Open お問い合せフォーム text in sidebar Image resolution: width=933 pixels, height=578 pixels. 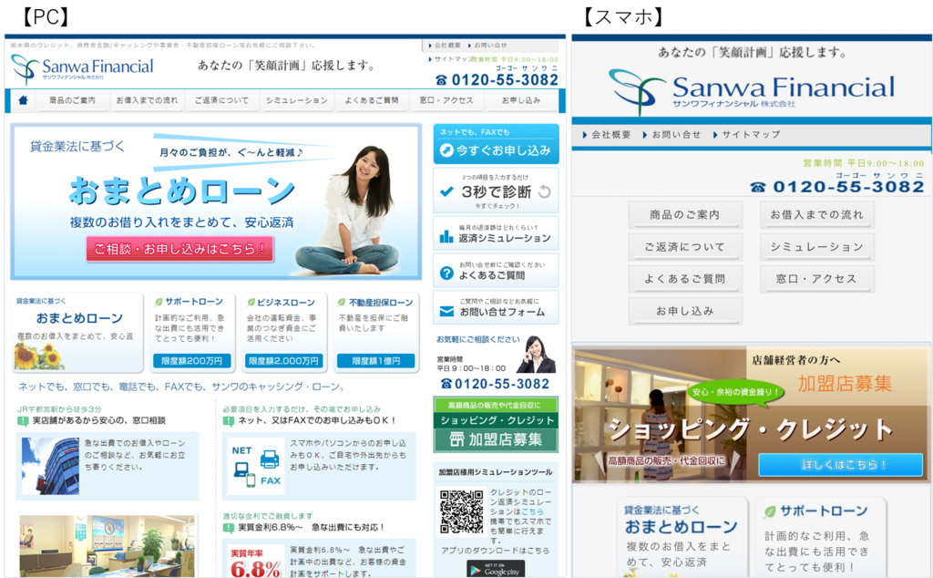tap(502, 312)
